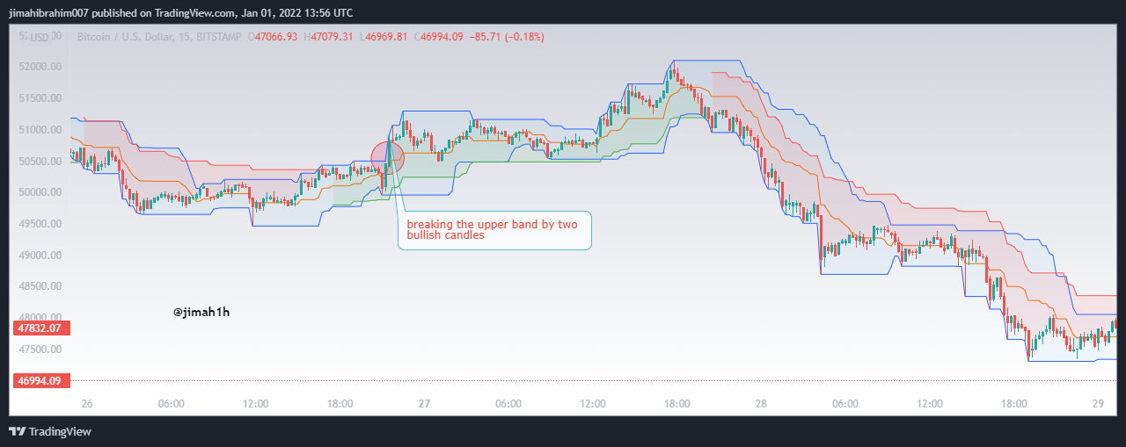The width and height of the screenshot is (1126, 447).
Task: Click the low price value 46969.81
Action: coord(387,37)
